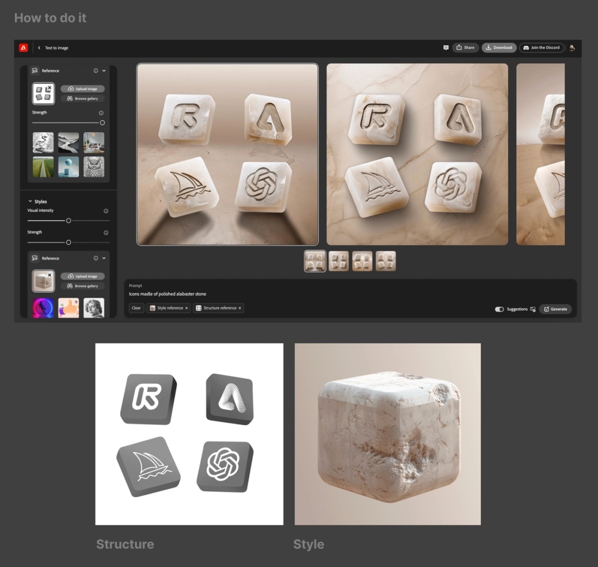Collapse the Styles section
Viewport: 598px width, 567px height.
(30, 201)
